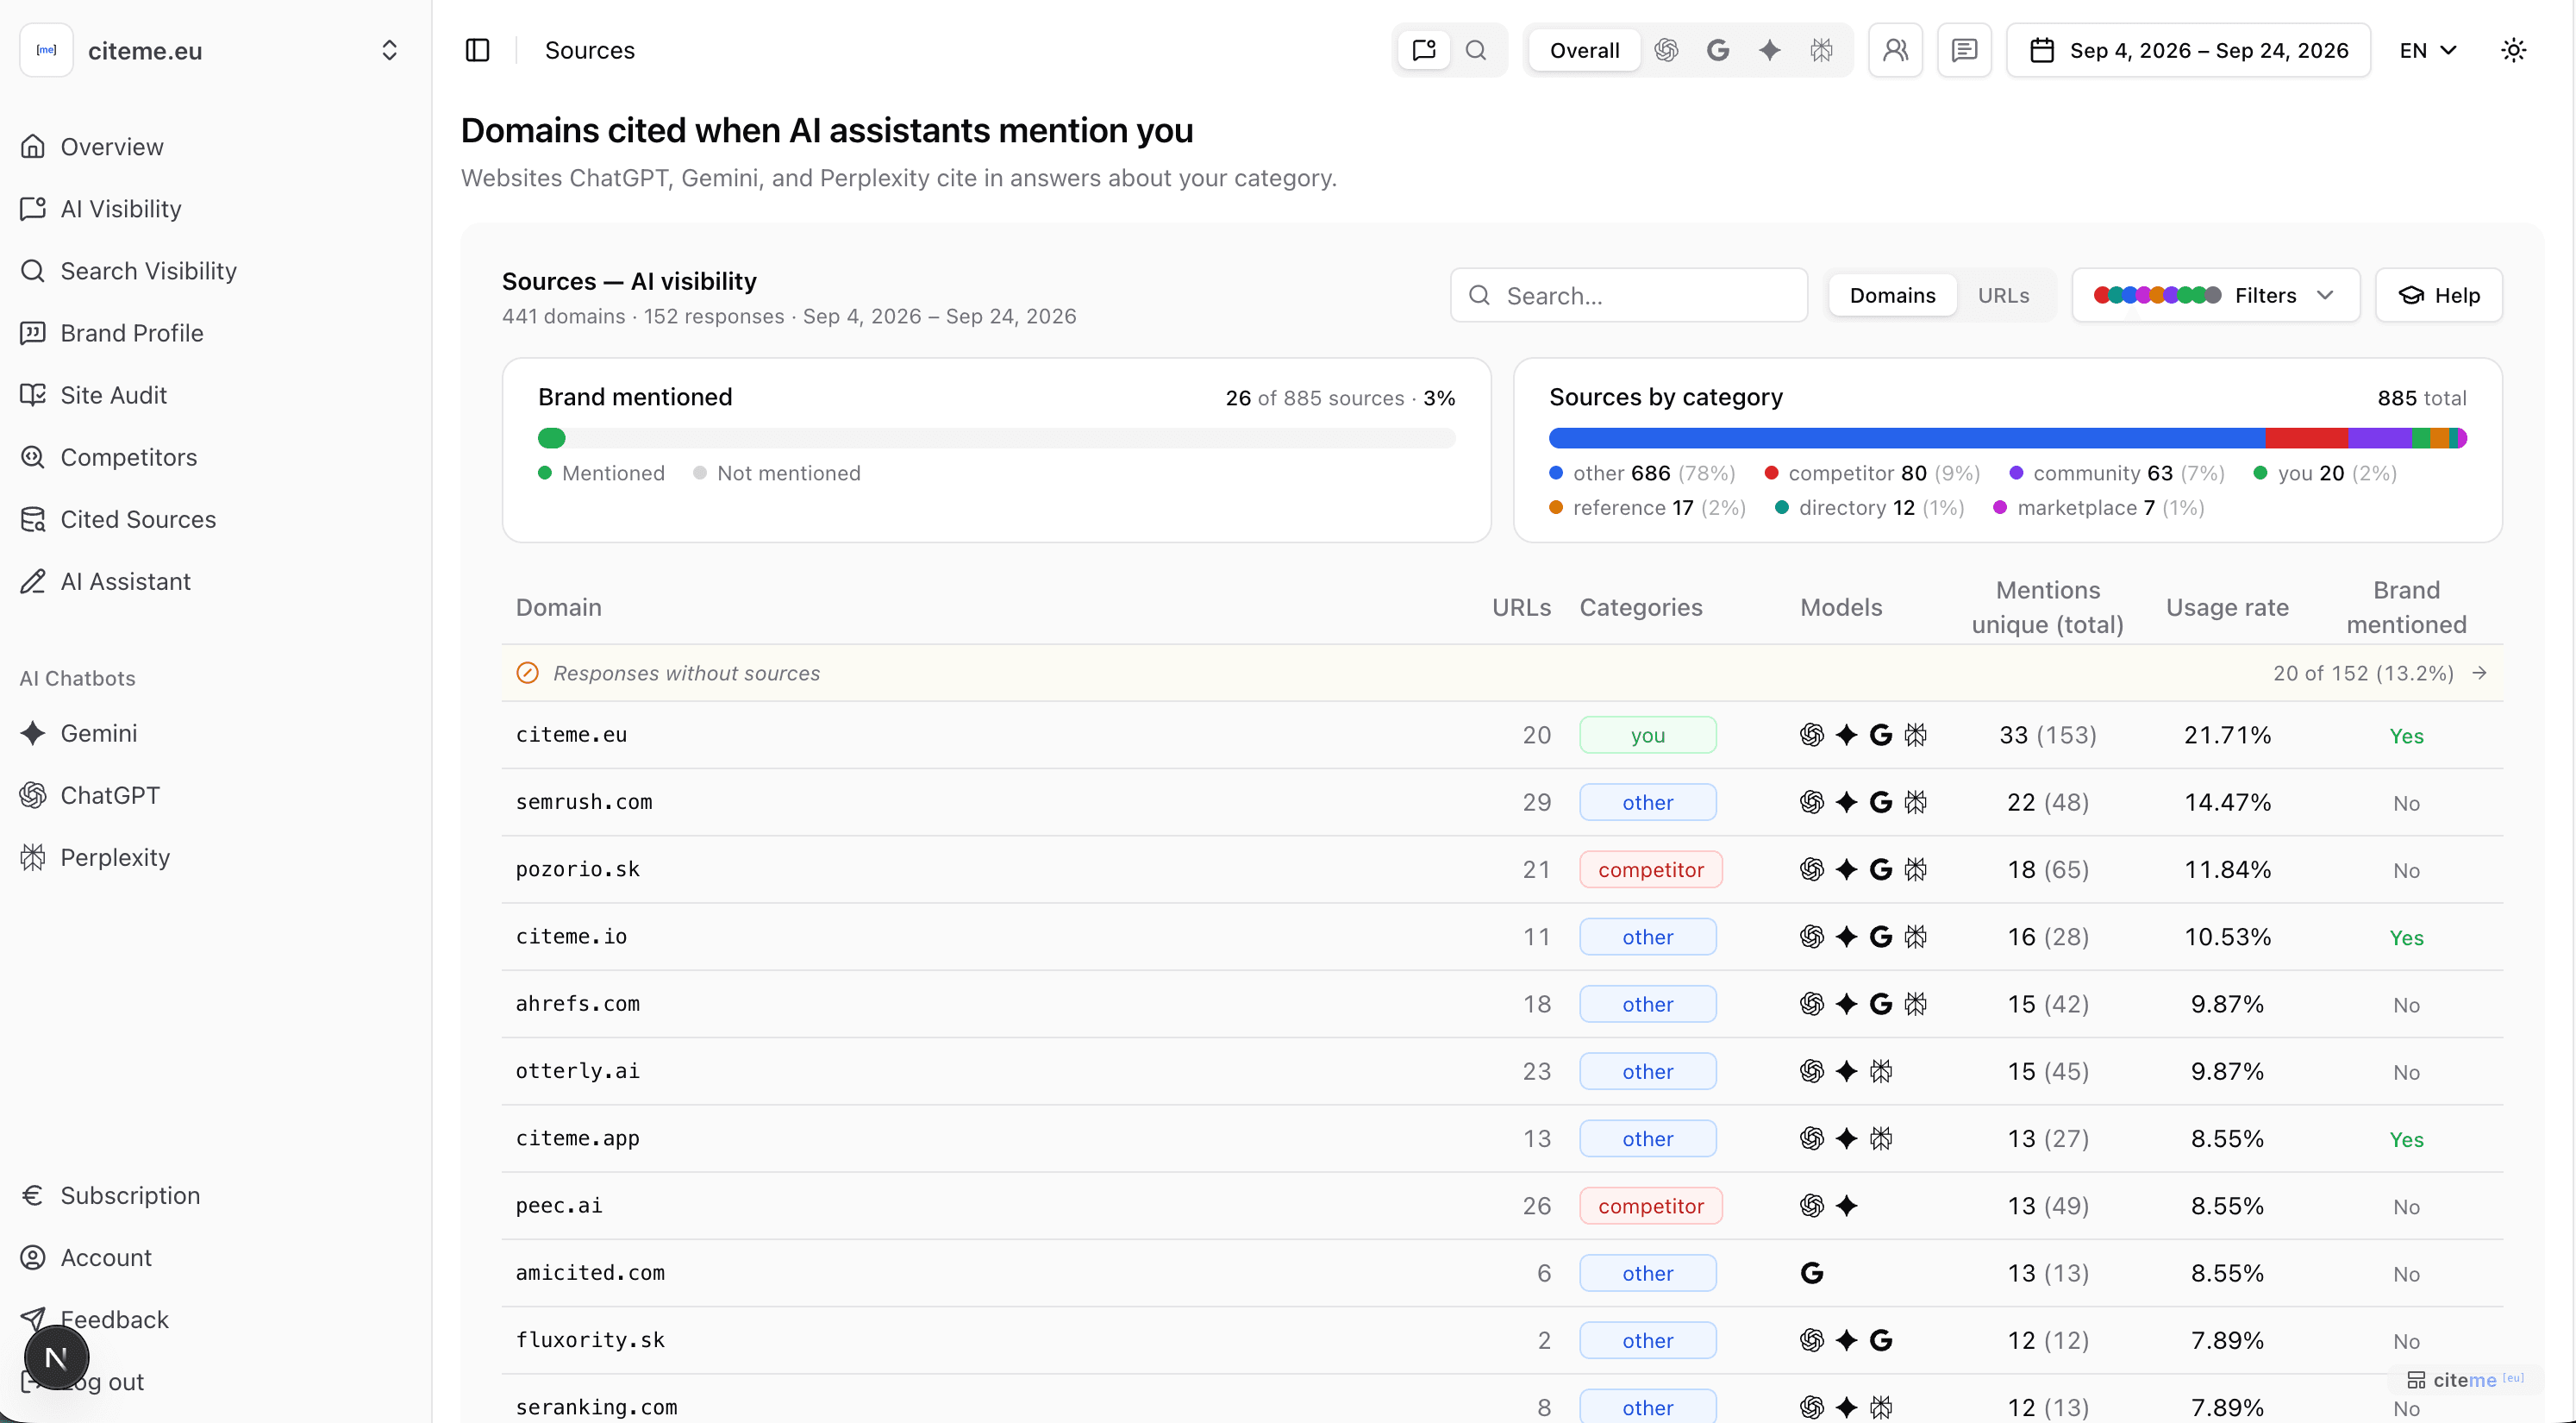This screenshot has width=2576, height=1423.
Task: Filter by ChatGPT model icon in header
Action: [1666, 50]
